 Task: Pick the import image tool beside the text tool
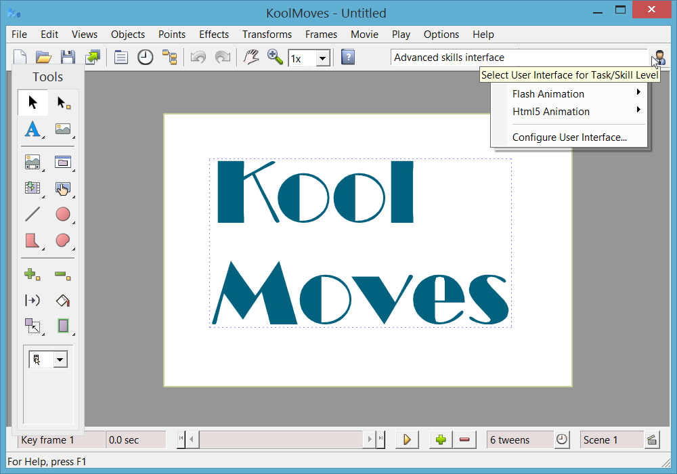click(63, 129)
